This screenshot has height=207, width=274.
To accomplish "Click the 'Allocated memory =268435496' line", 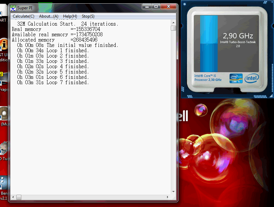I will (x=54, y=40).
